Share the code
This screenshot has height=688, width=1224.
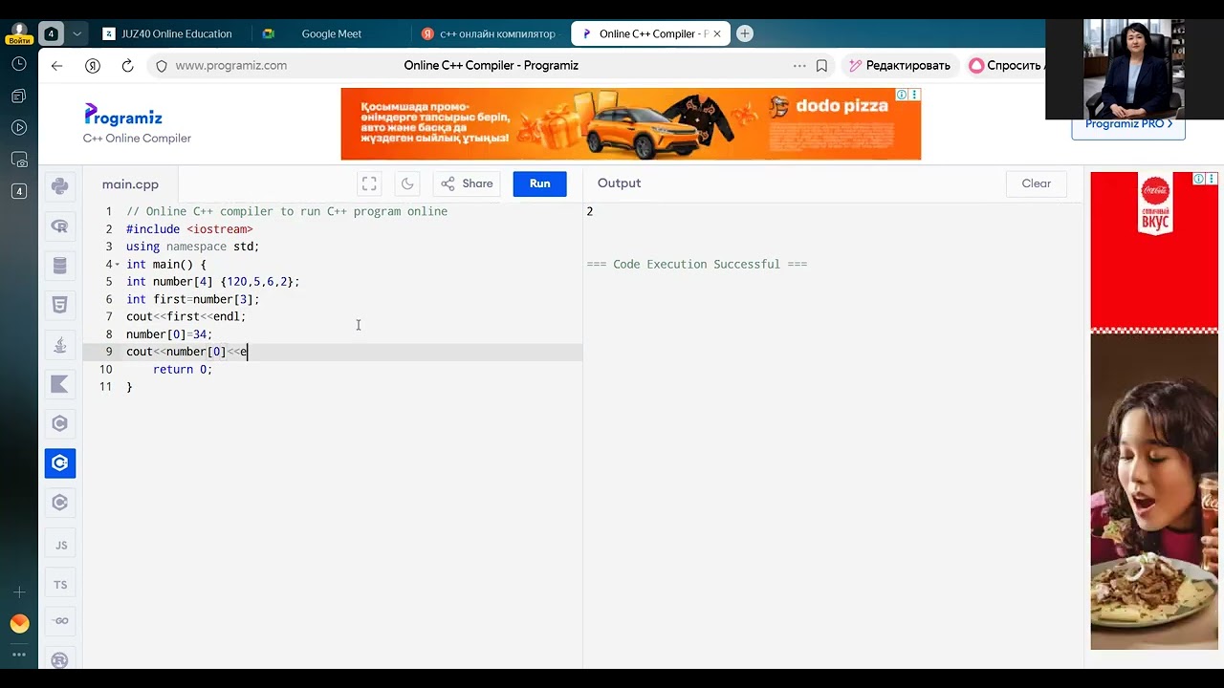pos(467,183)
